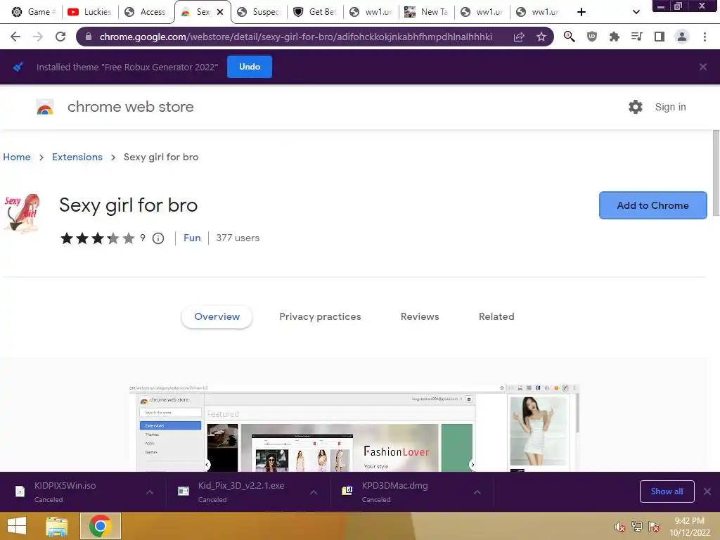
Task: Open Windows Start menu
Action: click(17, 526)
